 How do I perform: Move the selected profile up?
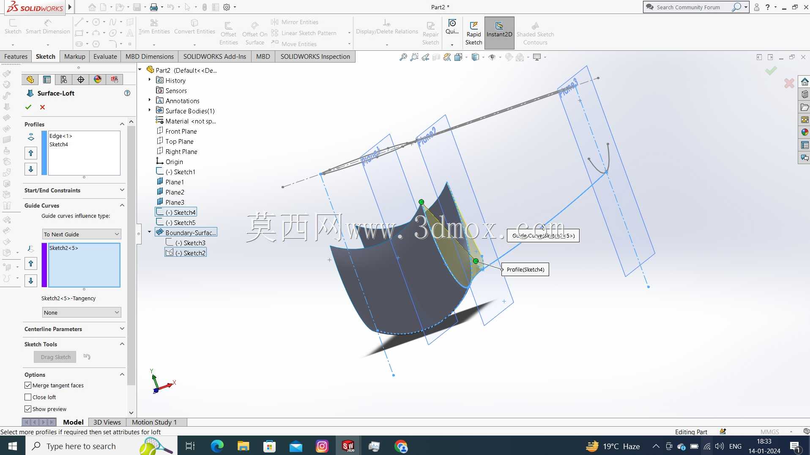pyautogui.click(x=31, y=153)
